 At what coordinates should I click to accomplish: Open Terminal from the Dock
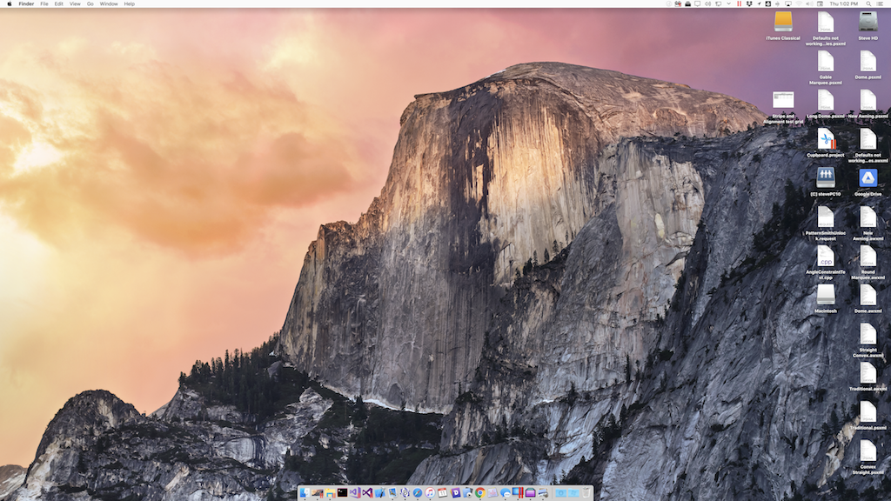click(x=342, y=491)
